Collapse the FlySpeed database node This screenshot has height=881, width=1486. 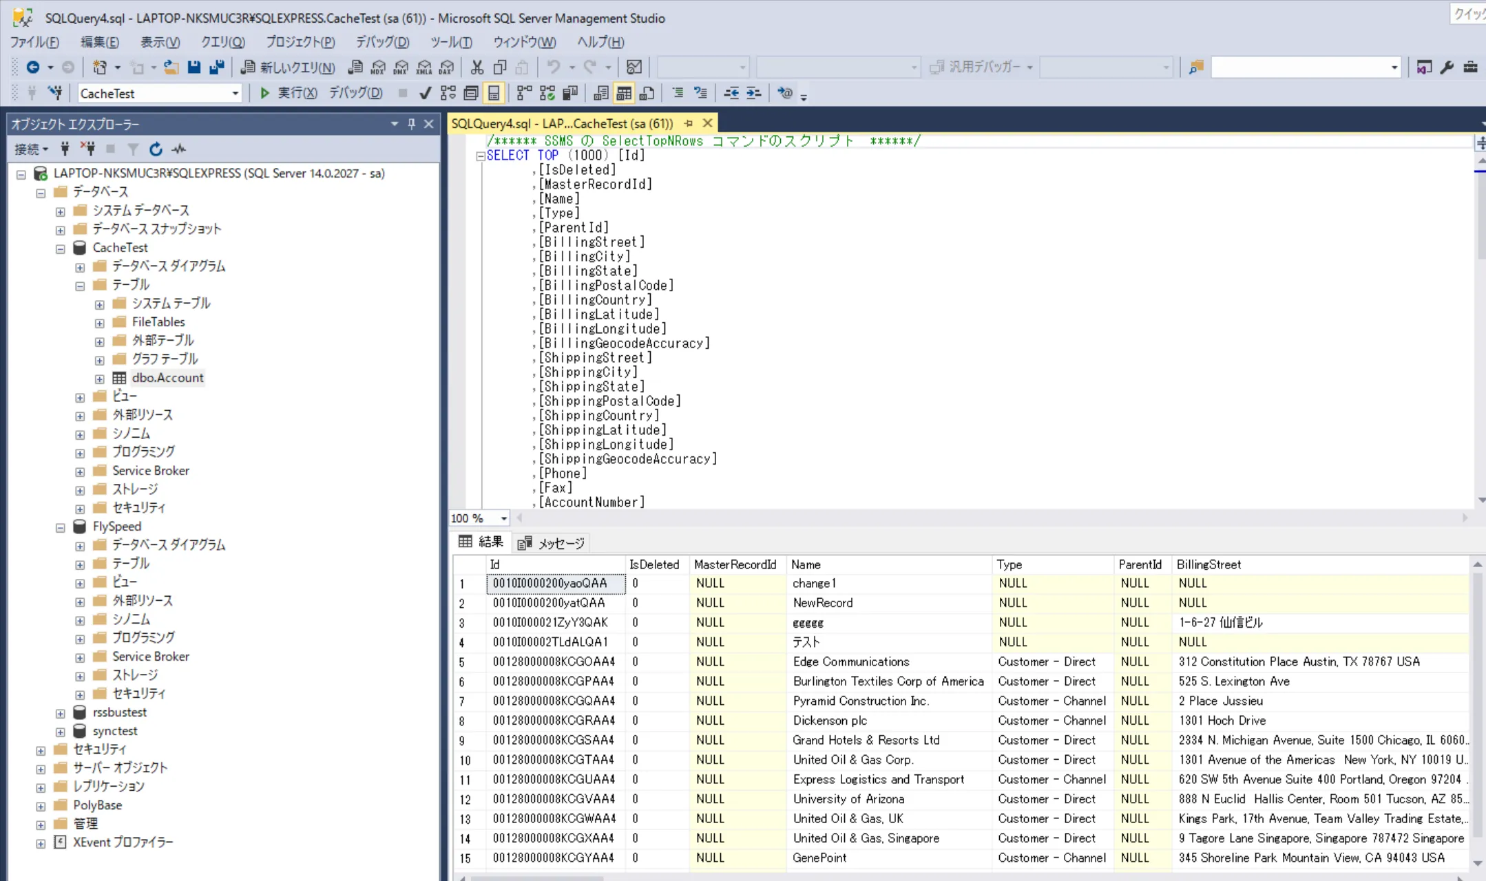[61, 528]
